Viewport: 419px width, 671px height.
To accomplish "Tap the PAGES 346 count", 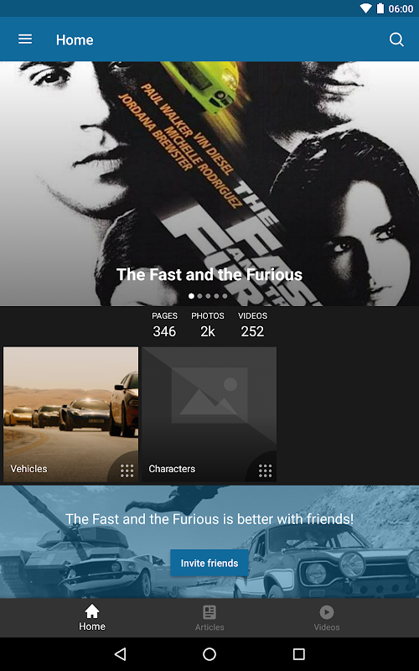I will click(164, 325).
